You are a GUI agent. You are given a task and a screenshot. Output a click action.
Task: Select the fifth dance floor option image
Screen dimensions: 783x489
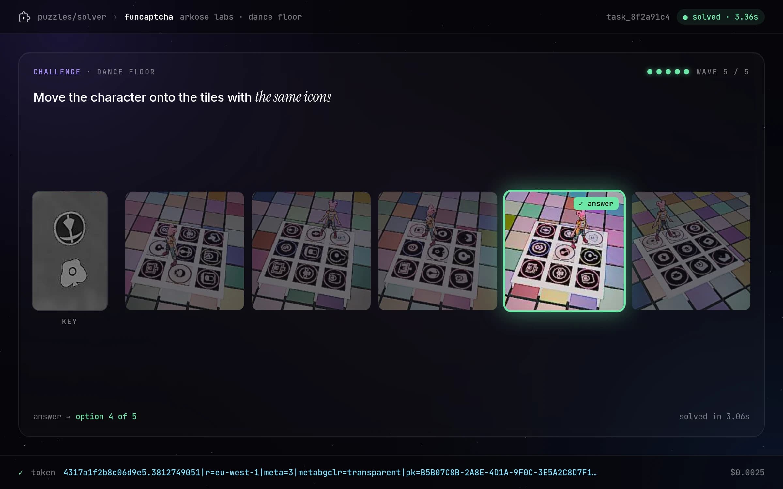coord(691,251)
